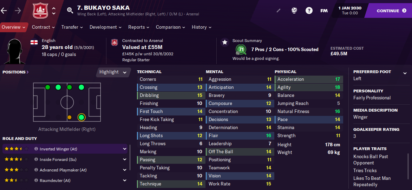The width and height of the screenshot is (412, 190).
Task: Open the Highlight attributes dropdown
Action: [113, 72]
